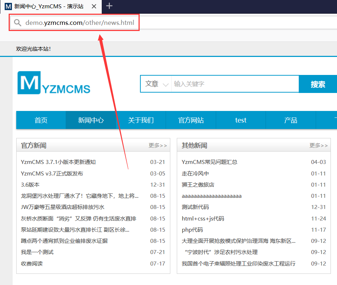Viewport: 337px width, 285px height.
Task: Open the php代码 article
Action: [192, 230]
